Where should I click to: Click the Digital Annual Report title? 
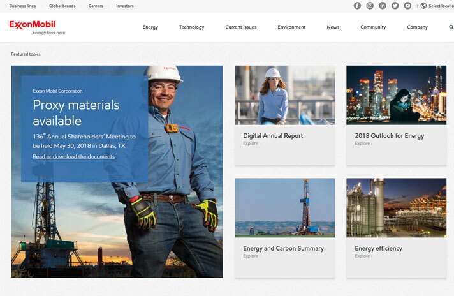point(273,135)
